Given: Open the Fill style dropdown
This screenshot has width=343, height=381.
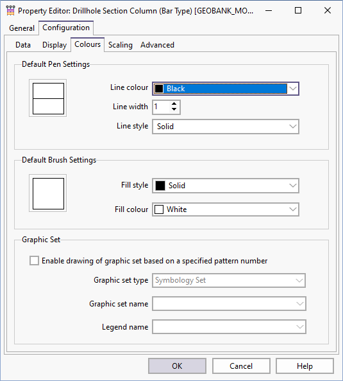Looking at the screenshot, I should pyautogui.click(x=226, y=186).
